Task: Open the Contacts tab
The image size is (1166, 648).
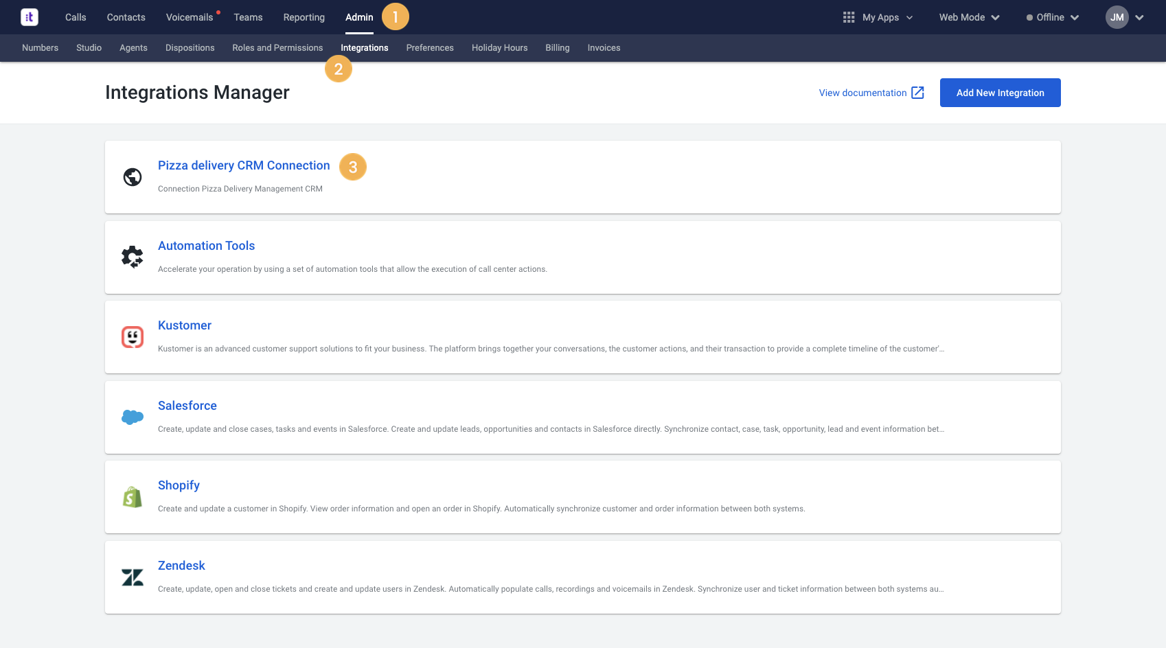Action: [x=126, y=17]
